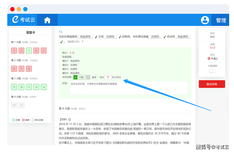Jump to question 2 in answer card
Image resolution: width=234 pixels, height=152 pixels.
point(22,50)
